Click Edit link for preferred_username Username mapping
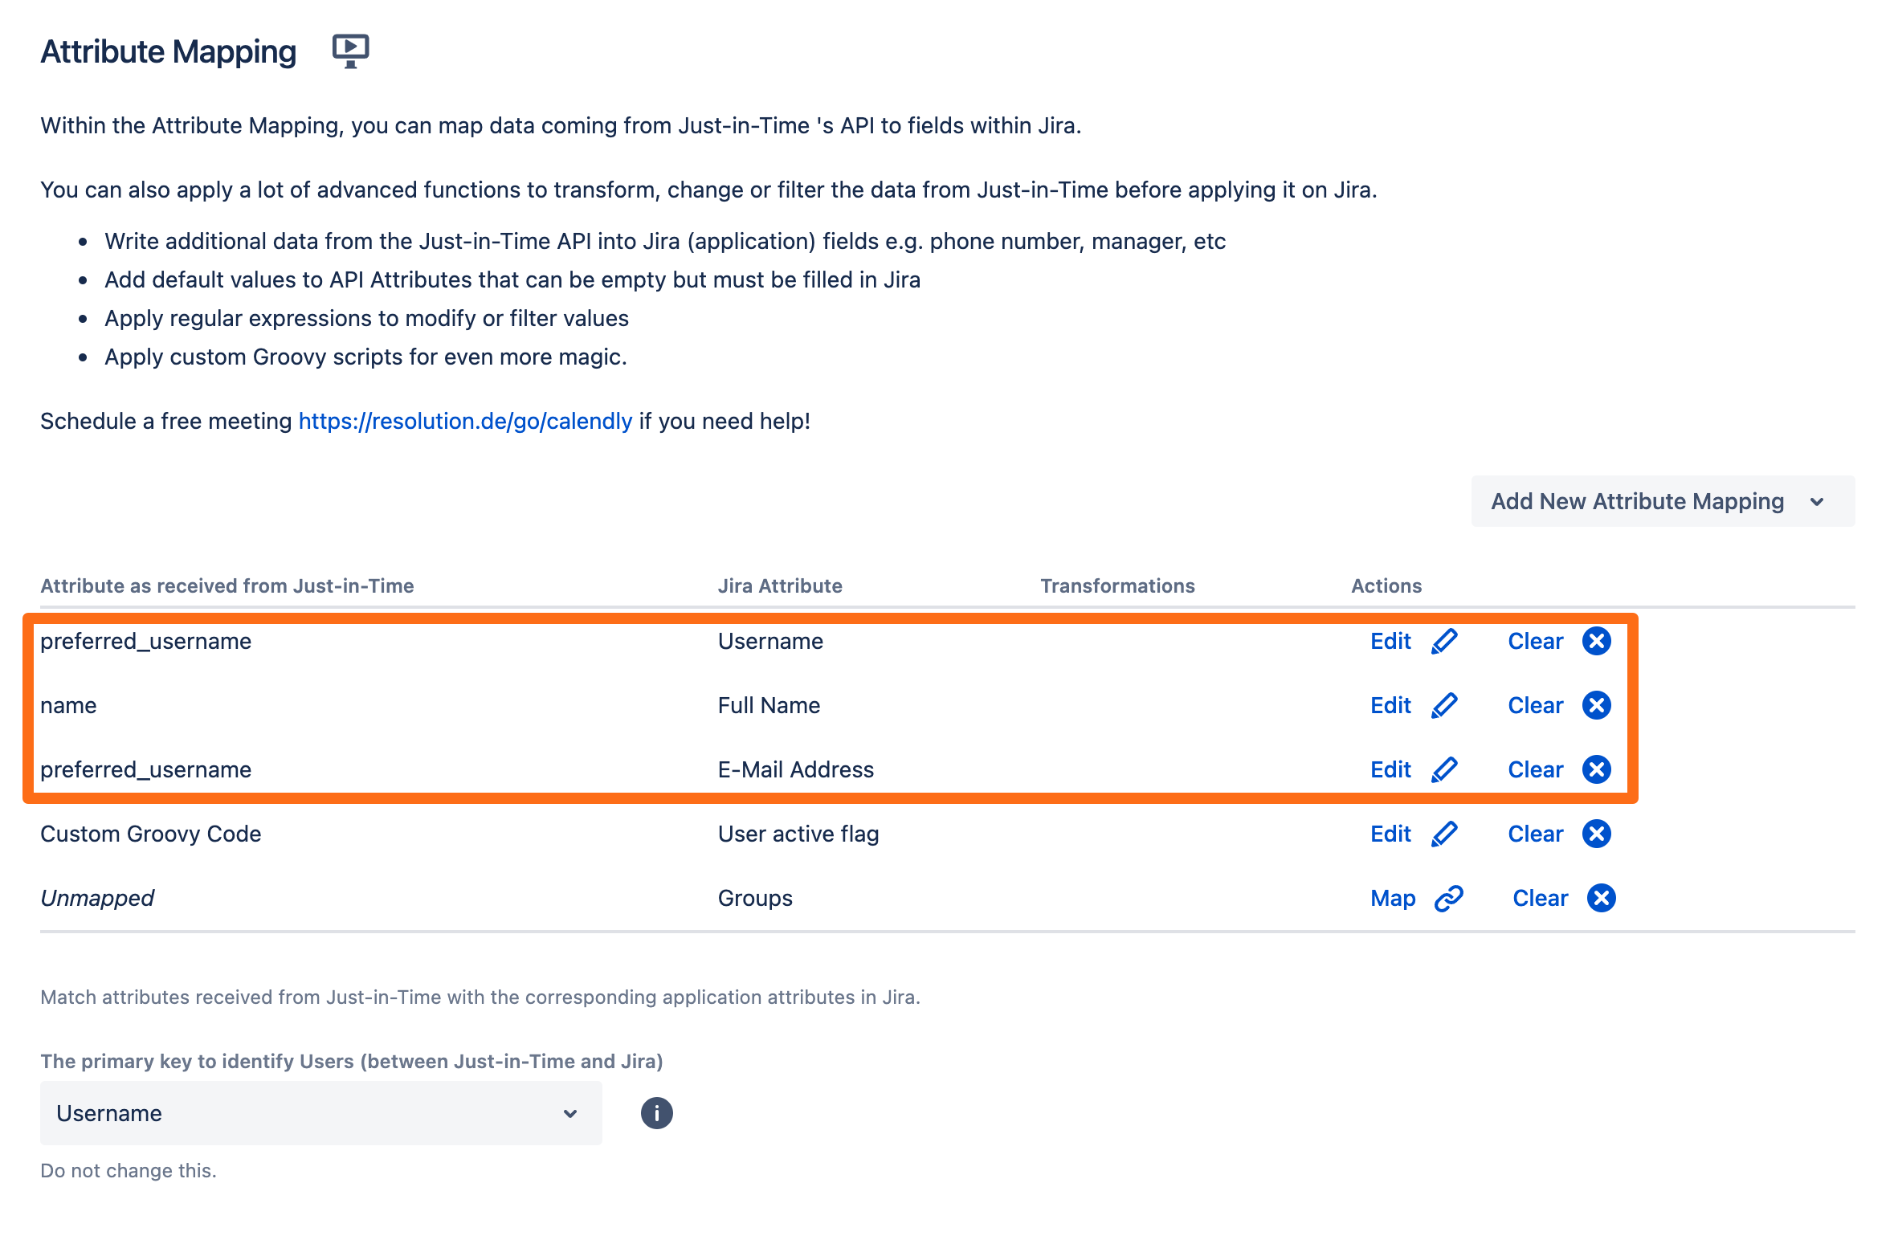 coord(1390,641)
